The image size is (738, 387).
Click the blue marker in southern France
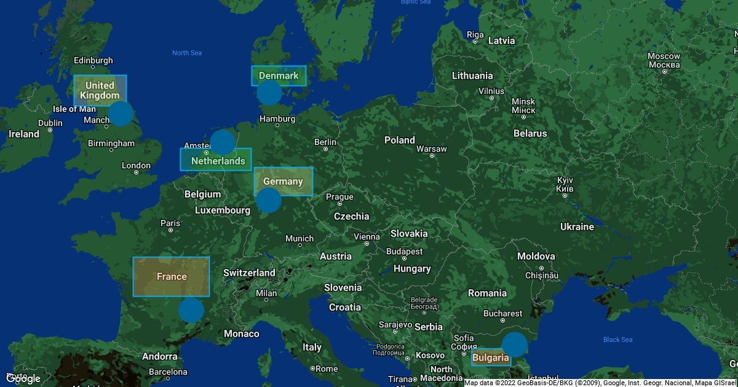(x=191, y=310)
